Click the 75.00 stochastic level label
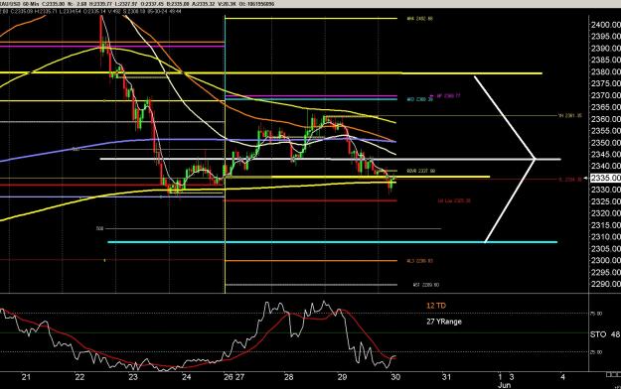 [x=597, y=314]
